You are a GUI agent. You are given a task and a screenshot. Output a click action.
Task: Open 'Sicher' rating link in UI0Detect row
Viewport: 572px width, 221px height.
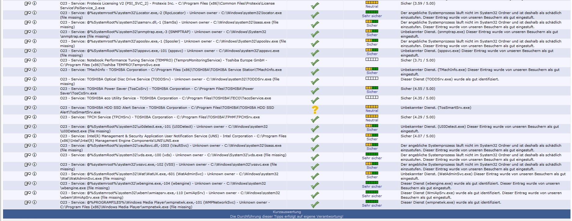tap(372, 130)
